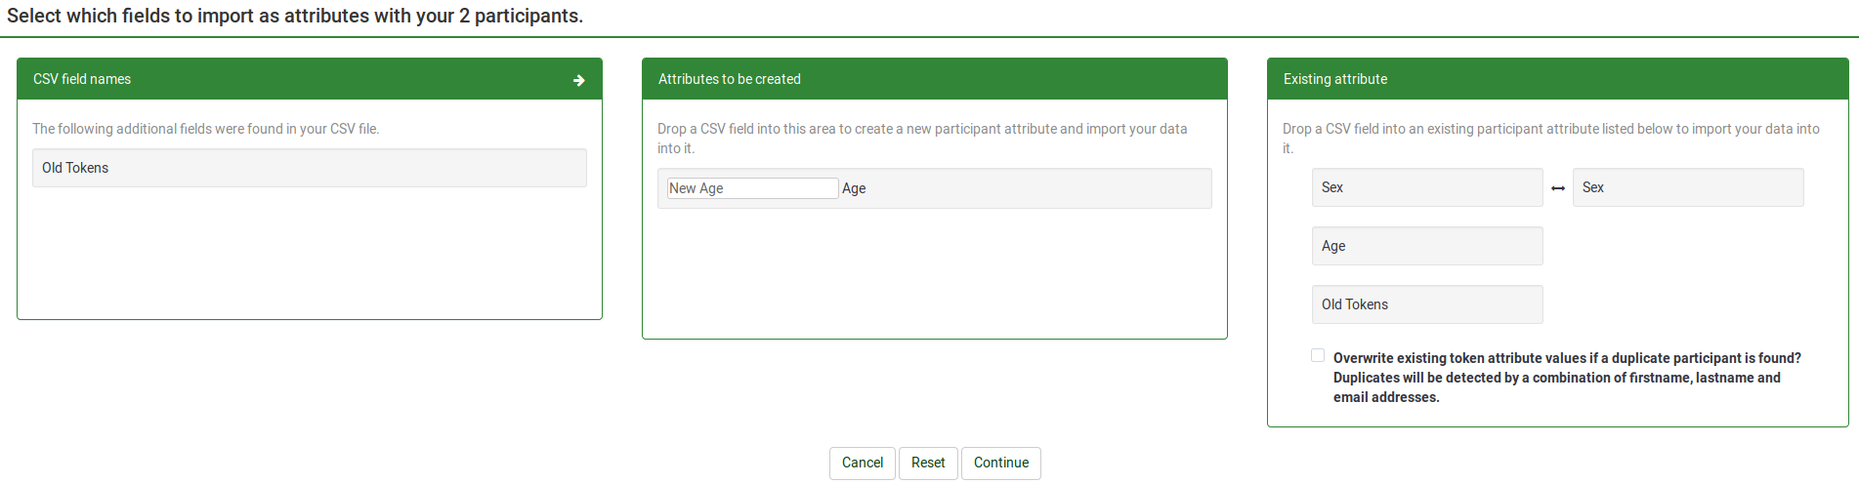Click the double-arrow link icon between Sex fields
Viewport: 1859px width, 484px height.
1558,188
